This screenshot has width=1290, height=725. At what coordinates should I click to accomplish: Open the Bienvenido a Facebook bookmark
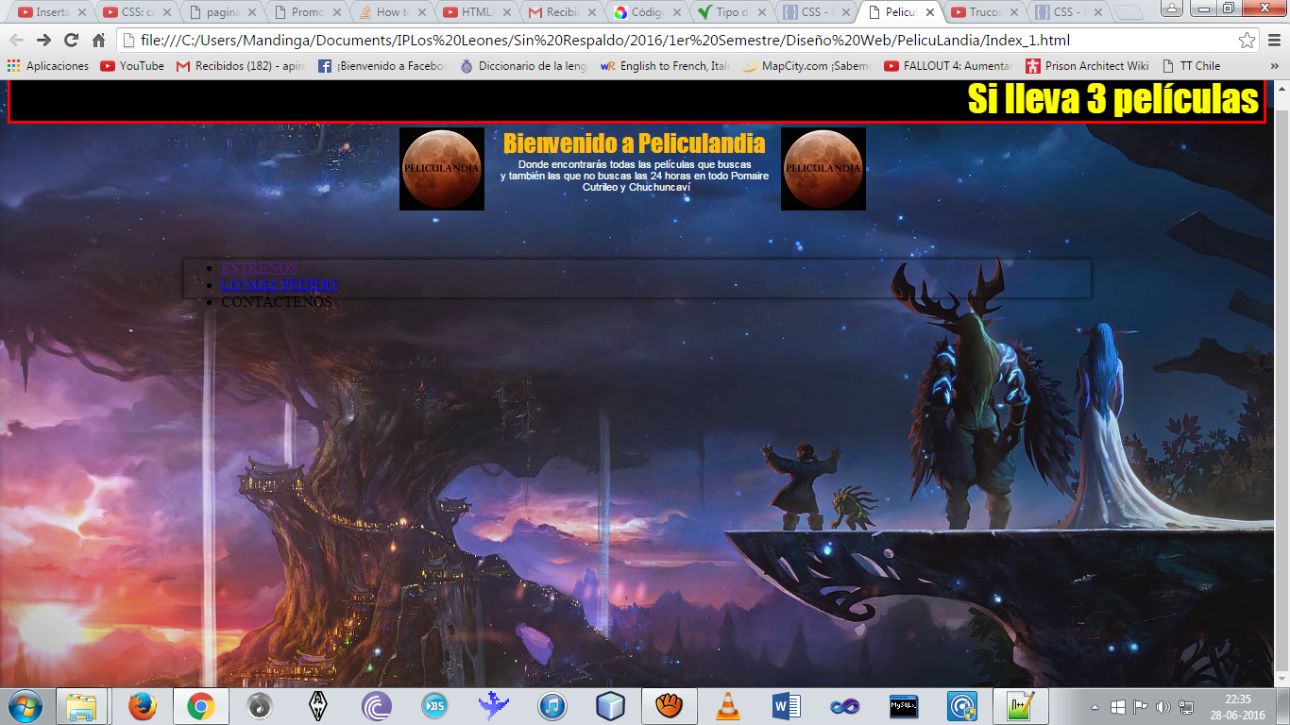click(x=382, y=66)
